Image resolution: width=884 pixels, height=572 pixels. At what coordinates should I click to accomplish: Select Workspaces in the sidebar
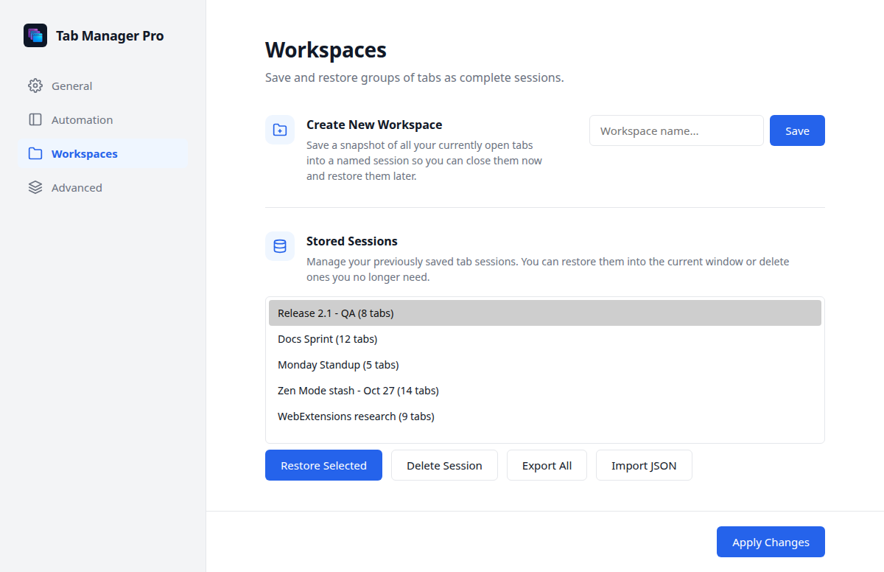(x=103, y=153)
